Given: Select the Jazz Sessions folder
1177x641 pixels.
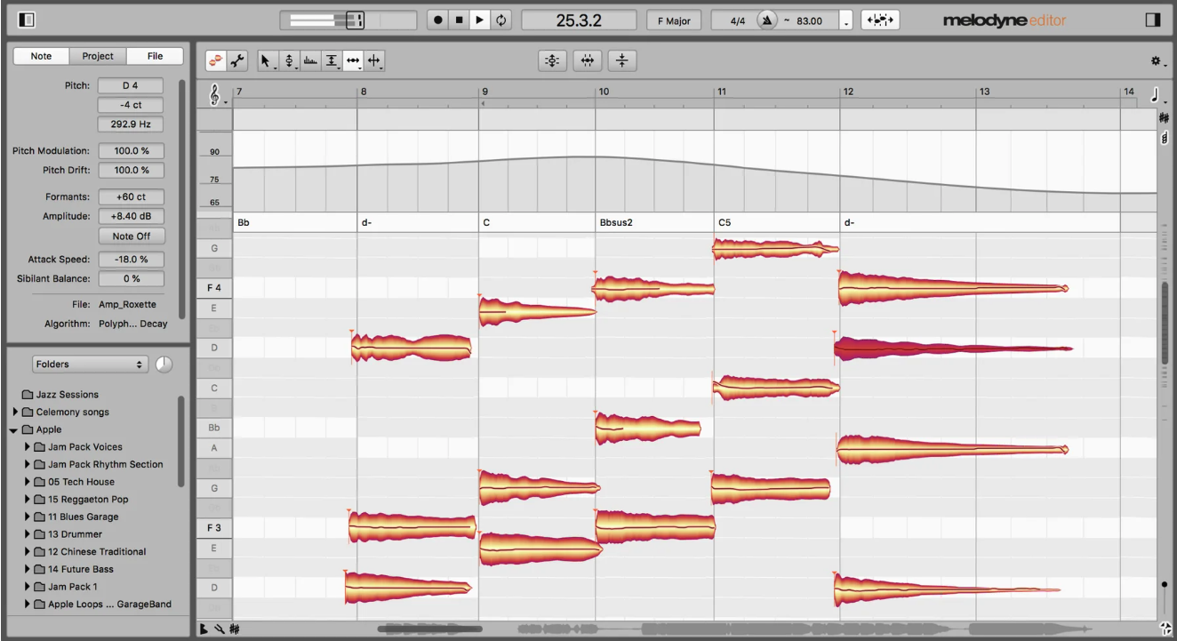Looking at the screenshot, I should 60,395.
